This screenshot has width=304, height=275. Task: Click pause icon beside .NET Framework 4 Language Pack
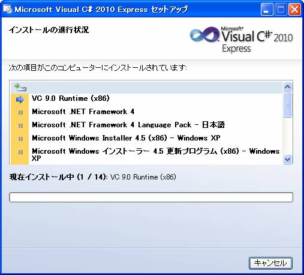click(x=20, y=125)
